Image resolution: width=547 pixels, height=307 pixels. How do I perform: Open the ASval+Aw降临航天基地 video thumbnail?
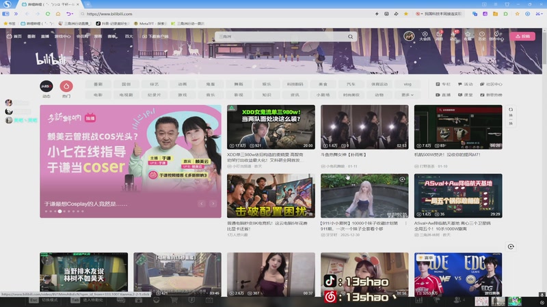[x=458, y=196]
